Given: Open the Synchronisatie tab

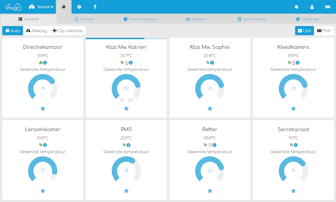Looking at the screenshot, I should tap(252, 19).
